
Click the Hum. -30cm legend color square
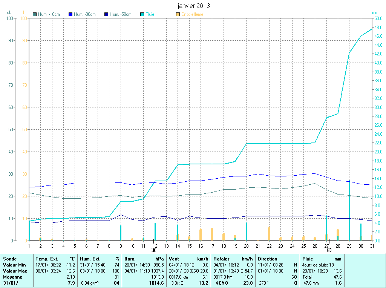70,14
